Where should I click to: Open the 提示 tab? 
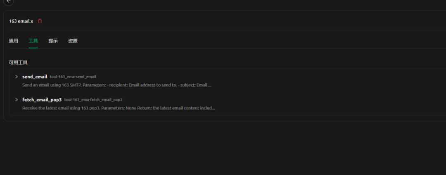pos(53,41)
